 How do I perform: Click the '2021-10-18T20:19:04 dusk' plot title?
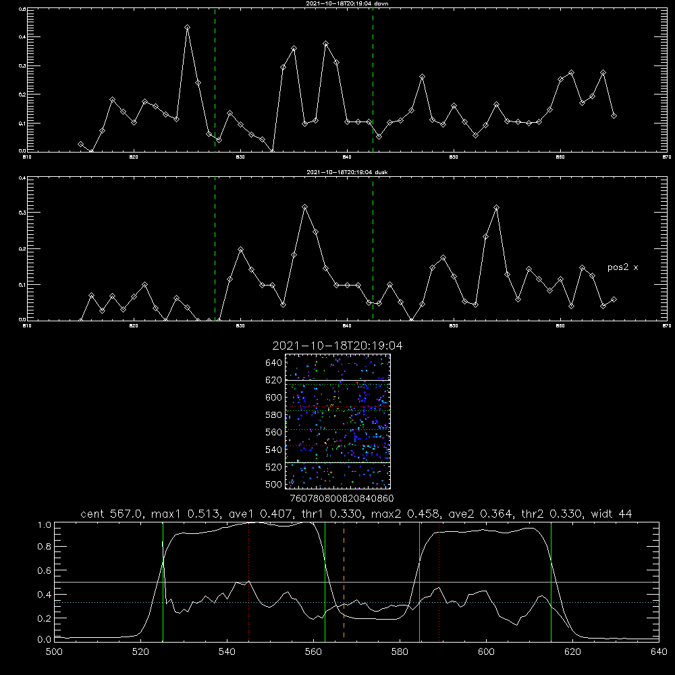point(347,172)
